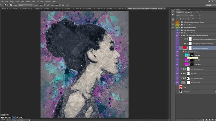
Task: Click Lock all padlock icon
Action: point(188,19)
